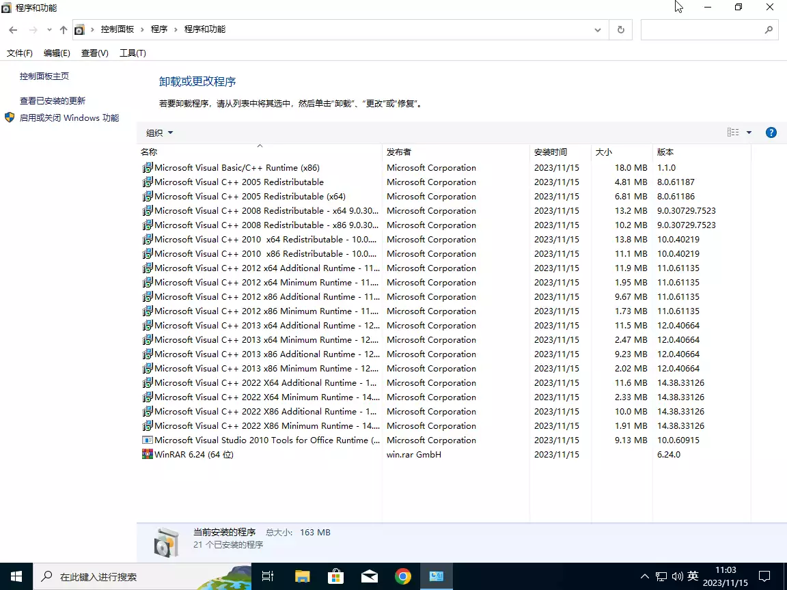Image resolution: width=787 pixels, height=590 pixels.
Task: Click 启用或关闭 Windows 功能
Action: [x=68, y=117]
